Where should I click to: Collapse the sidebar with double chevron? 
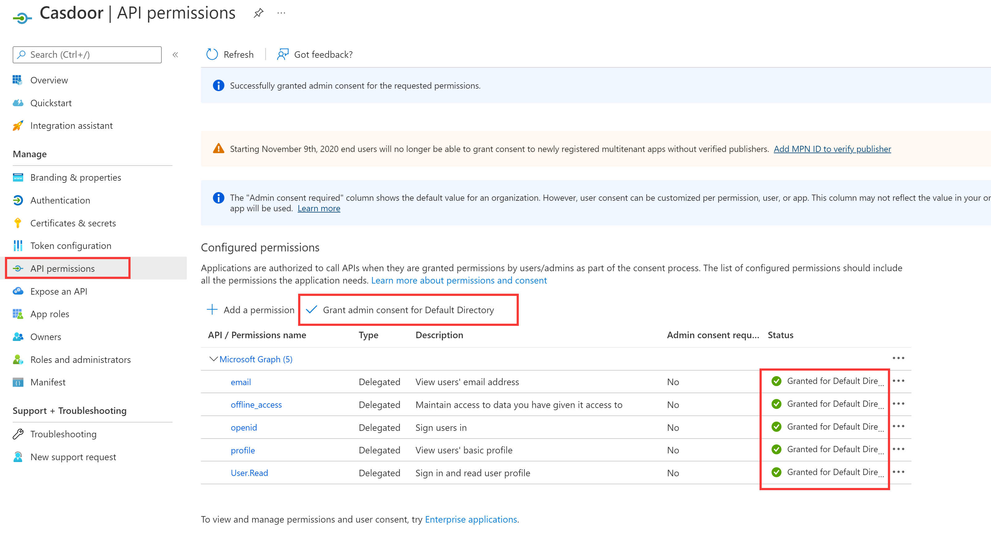coord(175,55)
